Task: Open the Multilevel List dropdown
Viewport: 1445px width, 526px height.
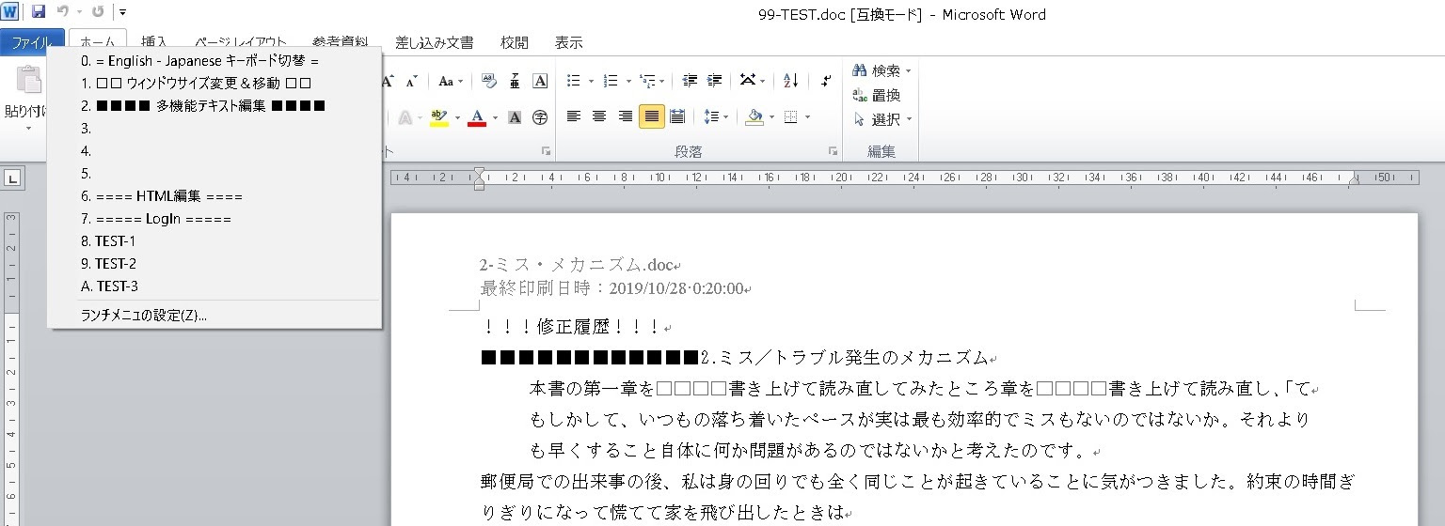Action: pos(652,81)
